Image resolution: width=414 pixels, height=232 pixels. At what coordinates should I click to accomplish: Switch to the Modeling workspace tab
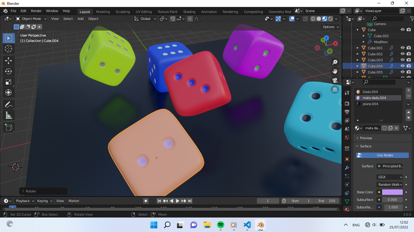click(103, 12)
